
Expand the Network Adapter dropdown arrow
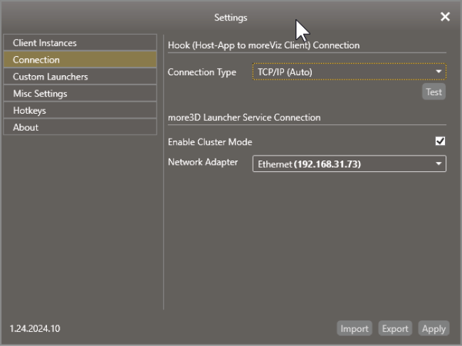pyautogui.click(x=439, y=163)
